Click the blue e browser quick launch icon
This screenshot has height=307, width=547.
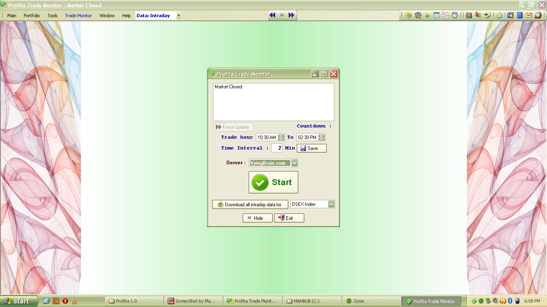coord(46,301)
